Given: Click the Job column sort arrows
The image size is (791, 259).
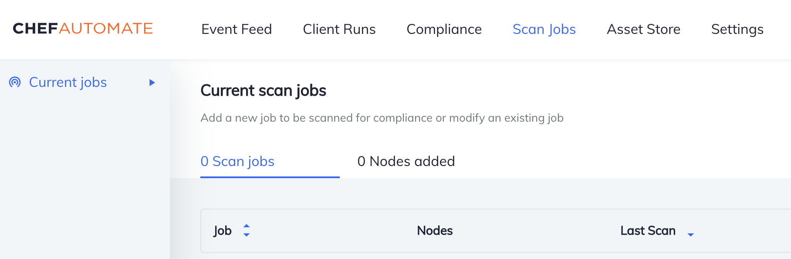Looking at the screenshot, I should 247,231.
